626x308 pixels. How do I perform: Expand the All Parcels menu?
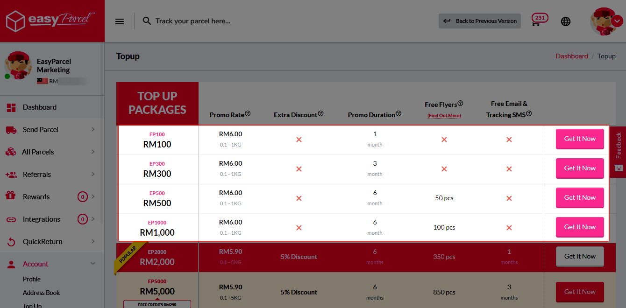(93, 152)
